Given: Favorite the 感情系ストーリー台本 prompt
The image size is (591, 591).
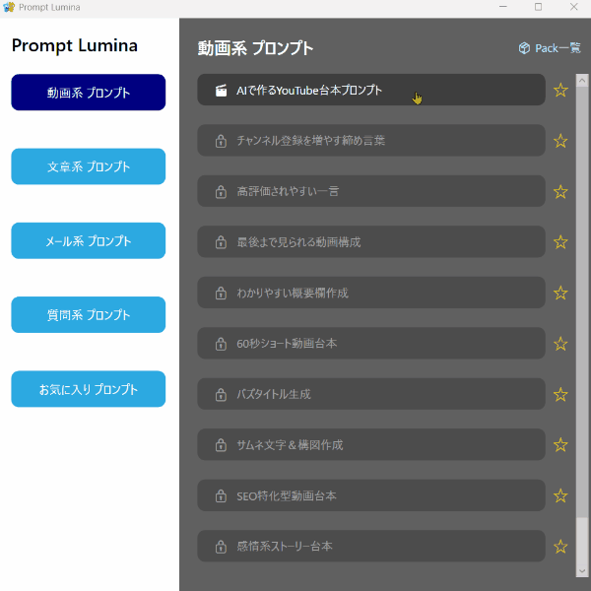Looking at the screenshot, I should pyautogui.click(x=560, y=547).
